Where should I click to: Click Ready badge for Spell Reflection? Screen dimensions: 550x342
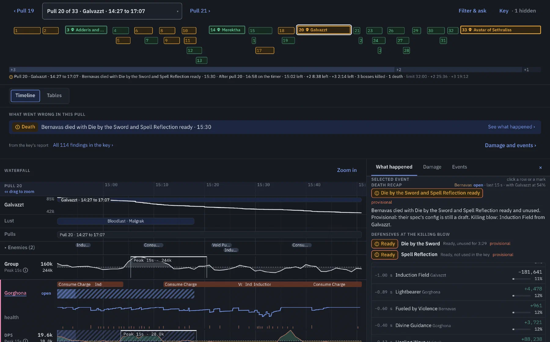(385, 255)
